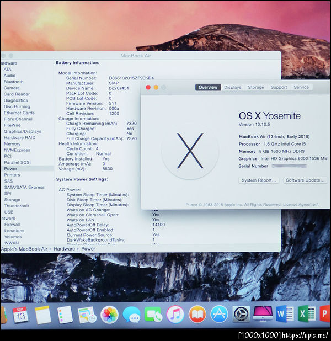Viewport: 331px width, 341px height.
Task: Select USB in the sidebar
Action: click(9, 212)
